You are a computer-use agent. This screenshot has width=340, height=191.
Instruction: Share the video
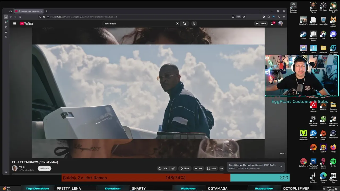point(184,168)
